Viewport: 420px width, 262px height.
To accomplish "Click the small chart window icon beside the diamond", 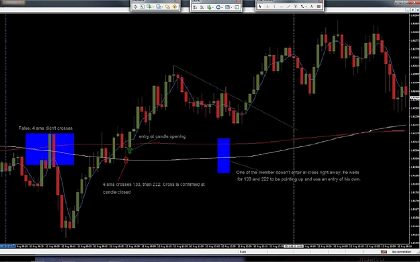I will click(142, 7).
